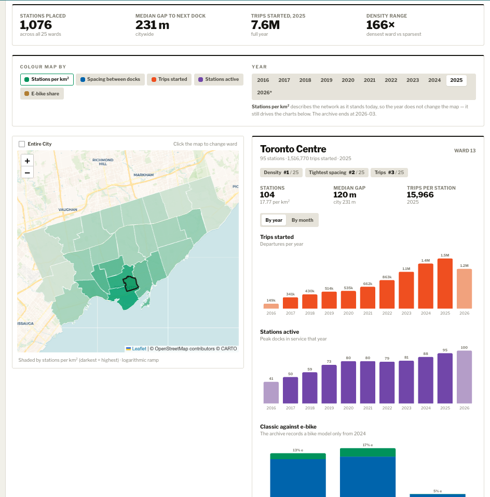The image size is (490, 497).
Task: Colour map by Spacing between docks
Action: 110,80
